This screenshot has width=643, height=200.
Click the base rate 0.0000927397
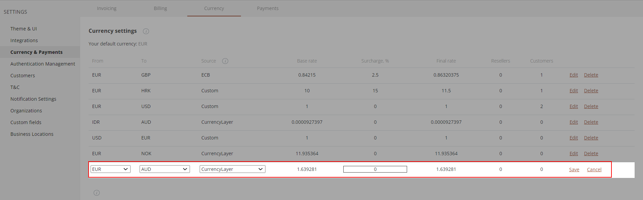coord(307,122)
